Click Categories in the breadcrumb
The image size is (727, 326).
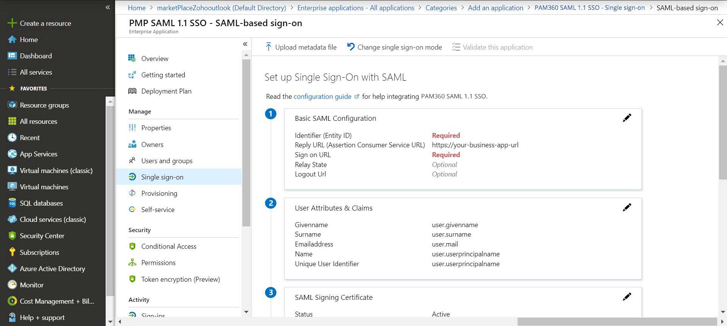441,8
